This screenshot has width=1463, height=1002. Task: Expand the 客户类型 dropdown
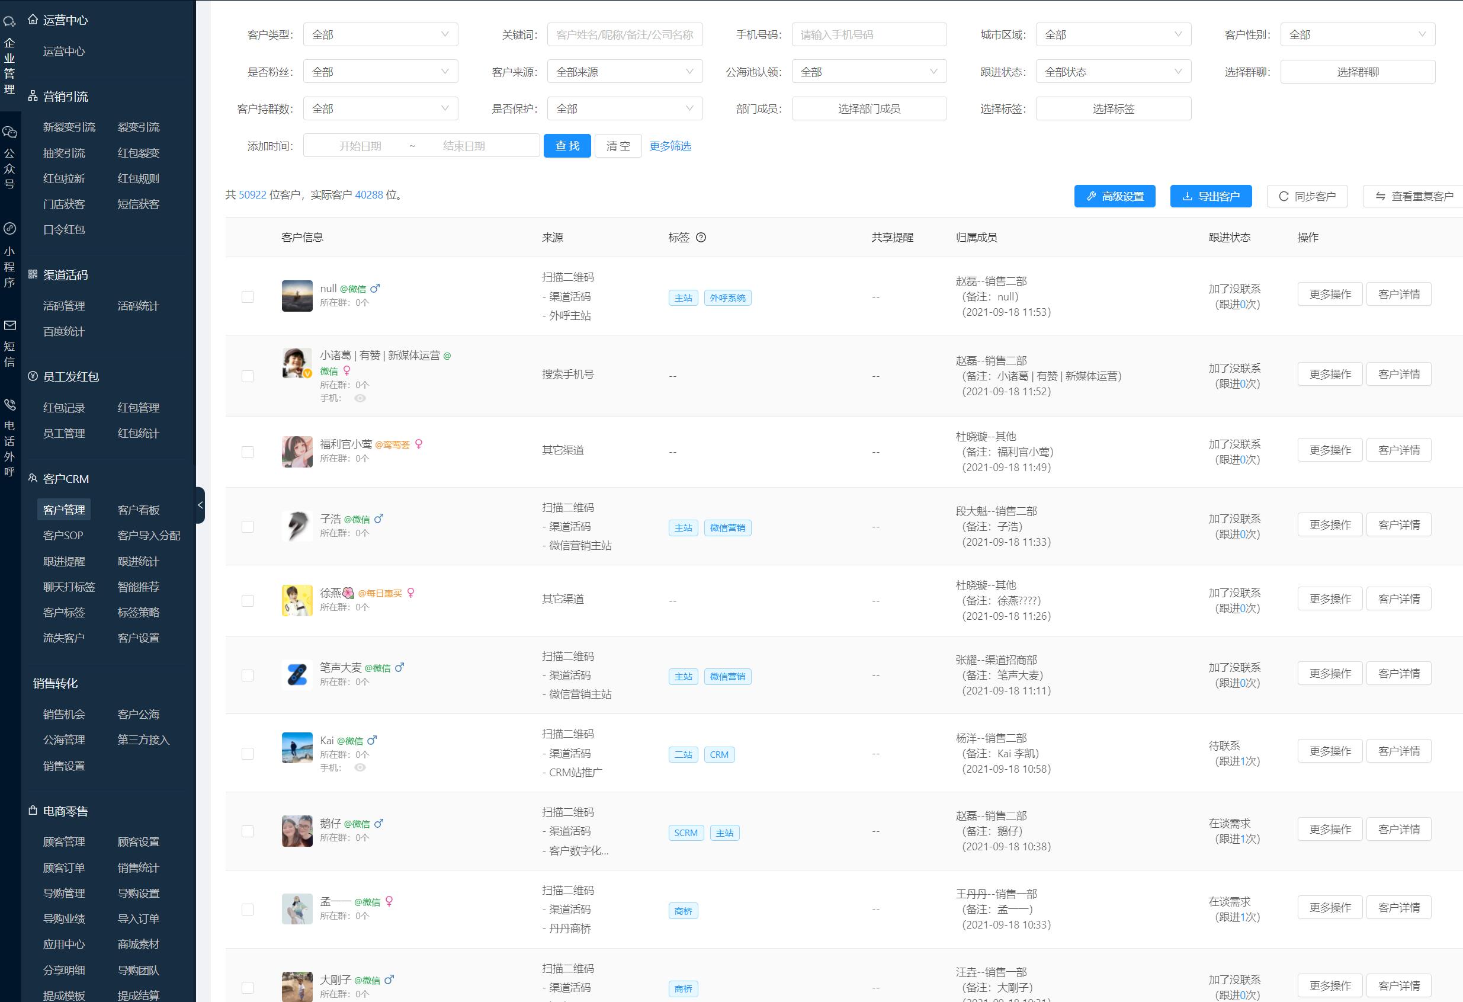380,34
